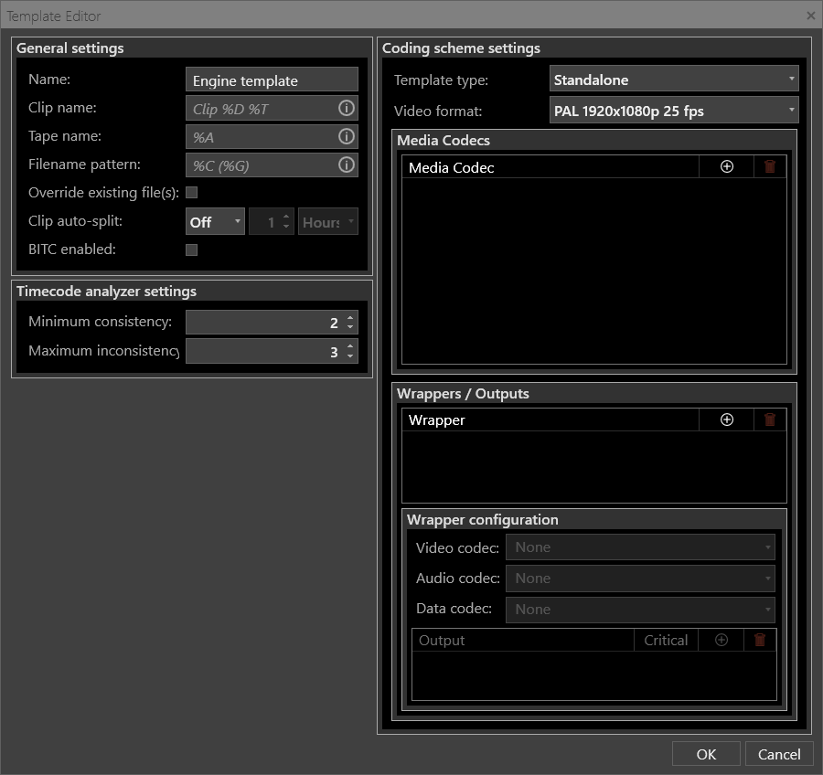Open the Audio codec dropdown
The height and width of the screenshot is (775, 823).
point(640,579)
